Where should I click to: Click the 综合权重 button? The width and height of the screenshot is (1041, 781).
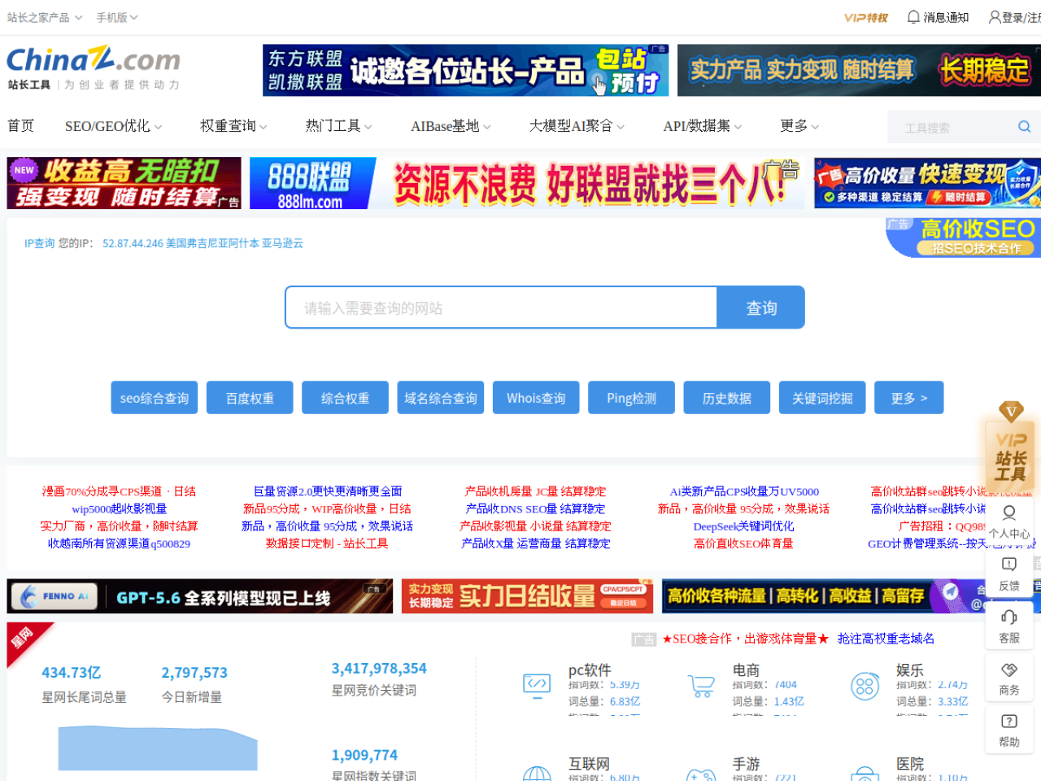tap(345, 398)
